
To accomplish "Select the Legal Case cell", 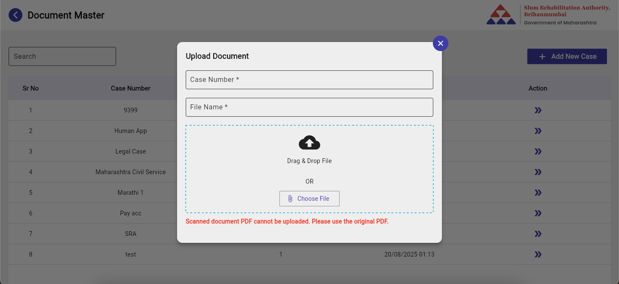I will (x=131, y=151).
